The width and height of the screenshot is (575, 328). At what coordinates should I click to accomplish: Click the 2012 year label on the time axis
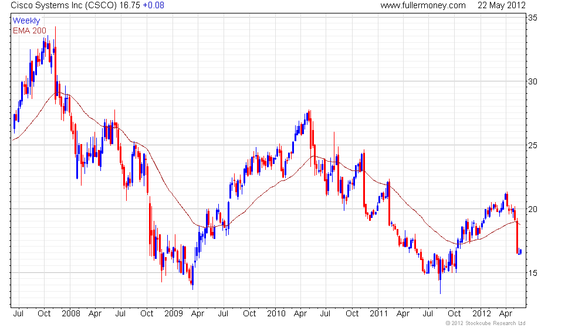(x=482, y=314)
